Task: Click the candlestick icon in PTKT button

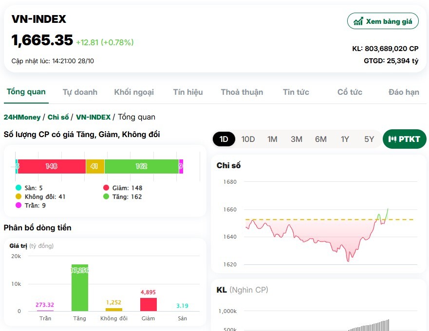Action: tap(392, 139)
